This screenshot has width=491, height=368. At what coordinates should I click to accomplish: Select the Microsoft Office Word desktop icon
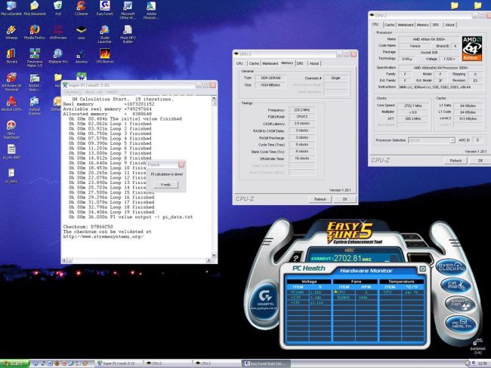point(128,10)
